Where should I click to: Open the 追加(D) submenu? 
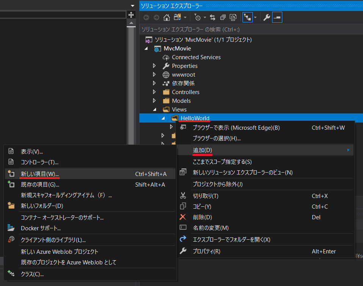(266, 150)
